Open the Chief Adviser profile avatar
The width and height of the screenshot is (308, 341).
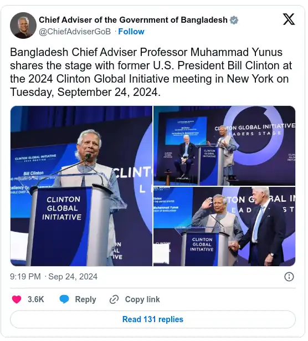coord(23,26)
